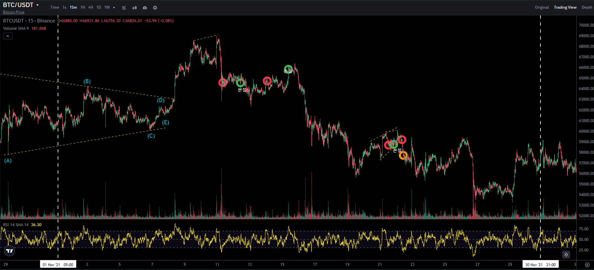594x270 pixels.
Task: Click the close price C66826.01 value
Action: click(132, 21)
